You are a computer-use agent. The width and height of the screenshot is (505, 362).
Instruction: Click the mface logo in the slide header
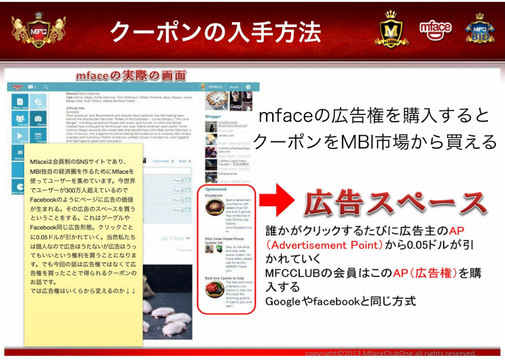(x=435, y=30)
